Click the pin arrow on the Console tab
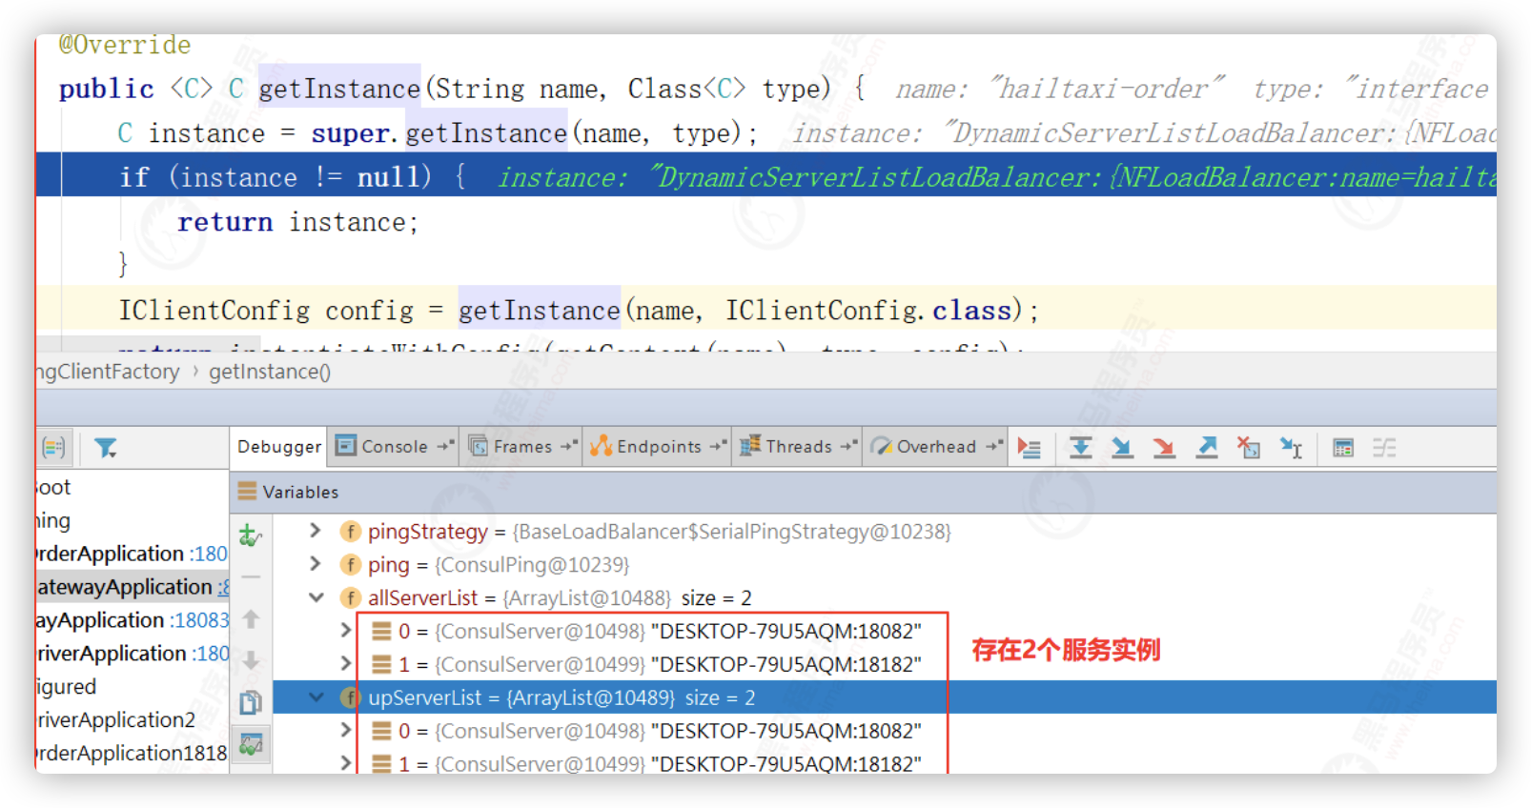Image resolution: width=1531 pixels, height=808 pixels. 444,446
